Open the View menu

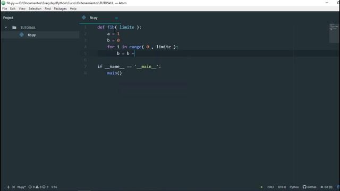point(22,8)
